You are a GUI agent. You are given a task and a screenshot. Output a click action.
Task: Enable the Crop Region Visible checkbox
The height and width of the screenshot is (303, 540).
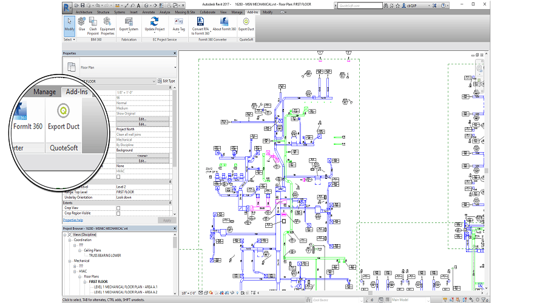click(x=118, y=213)
